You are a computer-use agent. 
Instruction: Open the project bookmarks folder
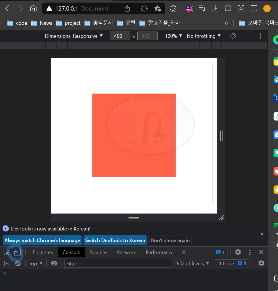pos(68,23)
